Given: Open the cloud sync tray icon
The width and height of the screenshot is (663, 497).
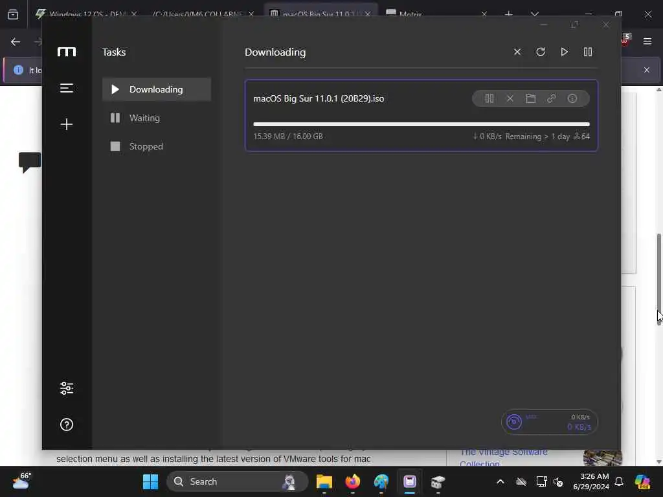Looking at the screenshot, I should 521,481.
